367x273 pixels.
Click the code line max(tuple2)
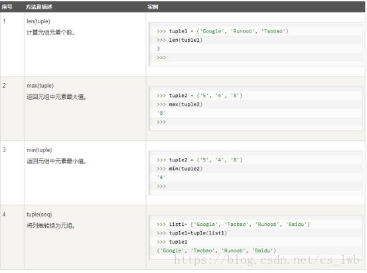(180, 104)
